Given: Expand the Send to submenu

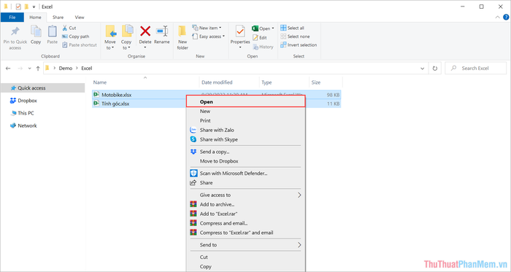Looking at the screenshot, I should point(246,245).
